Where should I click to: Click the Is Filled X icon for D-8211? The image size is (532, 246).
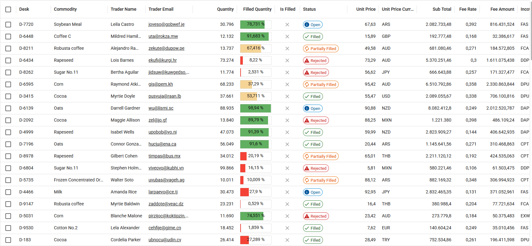tap(287, 49)
